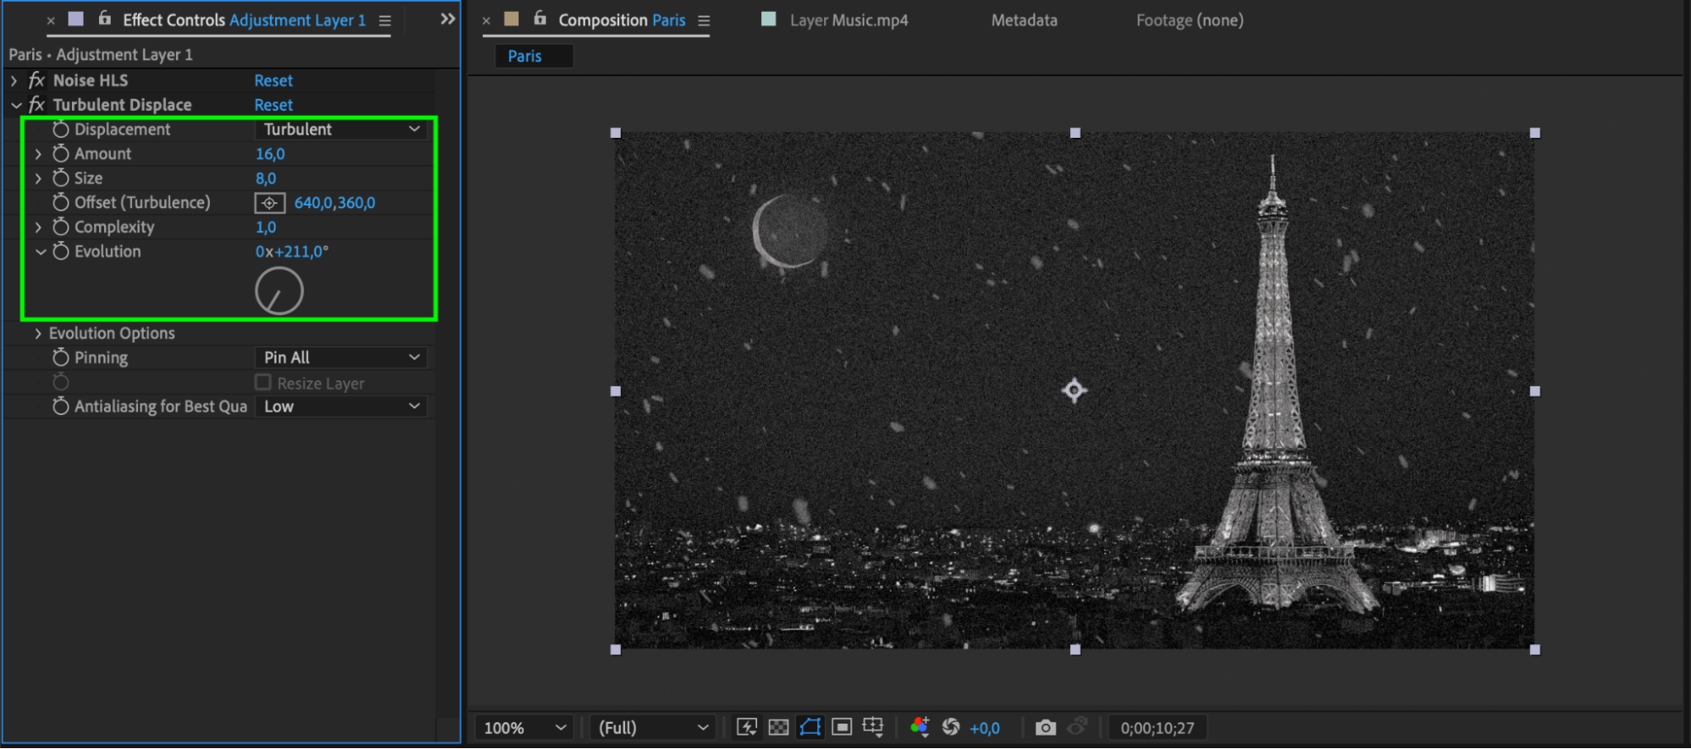Click the show channel color icon

pyautogui.click(x=920, y=727)
